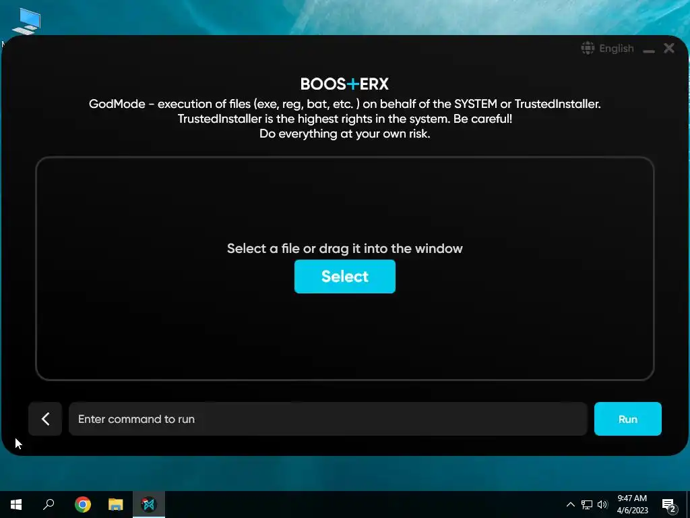Open network status tray icon
Screen dimensions: 690x518
(587, 505)
